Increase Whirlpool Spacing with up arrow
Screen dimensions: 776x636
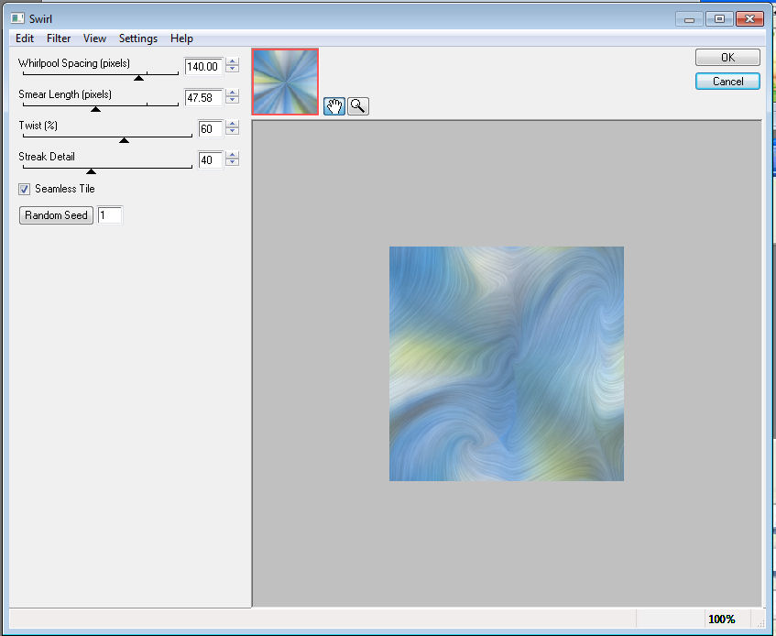click(233, 62)
